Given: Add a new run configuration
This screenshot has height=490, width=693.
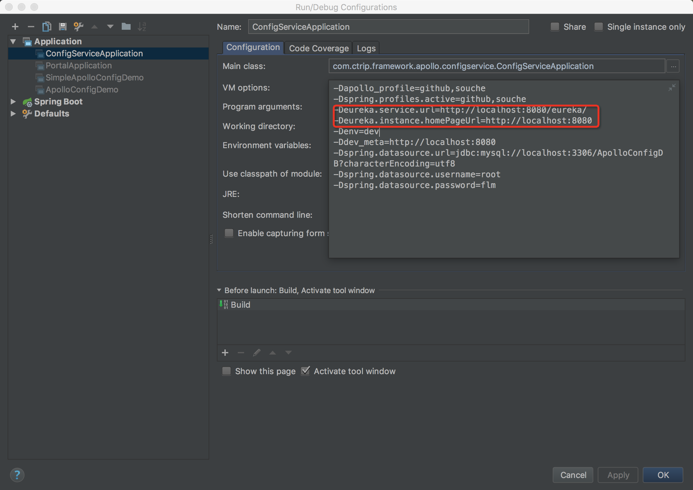Looking at the screenshot, I should tap(15, 27).
